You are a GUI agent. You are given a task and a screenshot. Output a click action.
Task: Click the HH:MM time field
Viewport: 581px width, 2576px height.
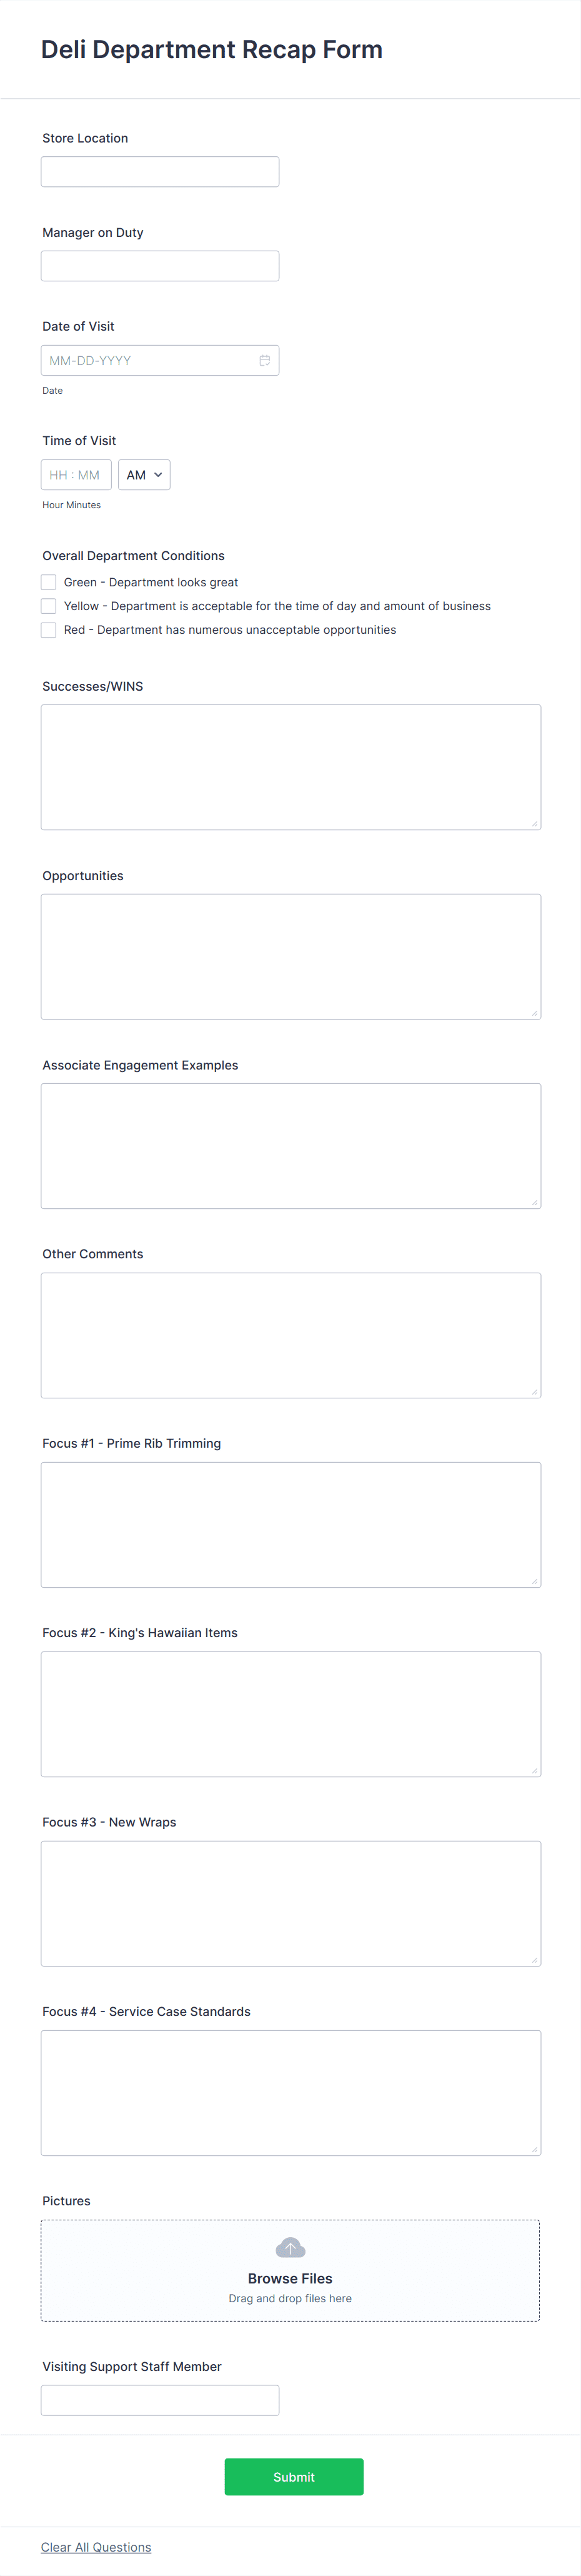pos(76,474)
